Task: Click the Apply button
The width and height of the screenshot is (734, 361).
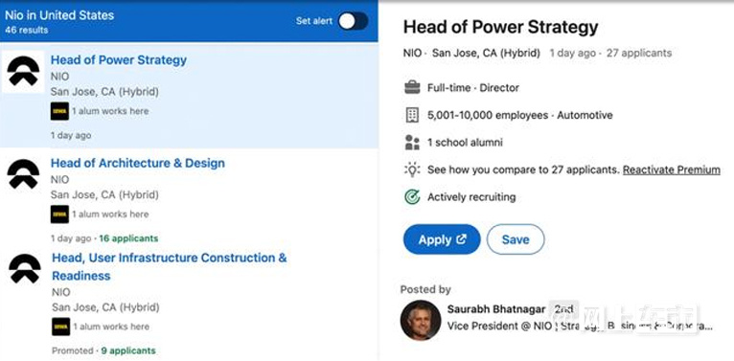Action: coord(442,239)
